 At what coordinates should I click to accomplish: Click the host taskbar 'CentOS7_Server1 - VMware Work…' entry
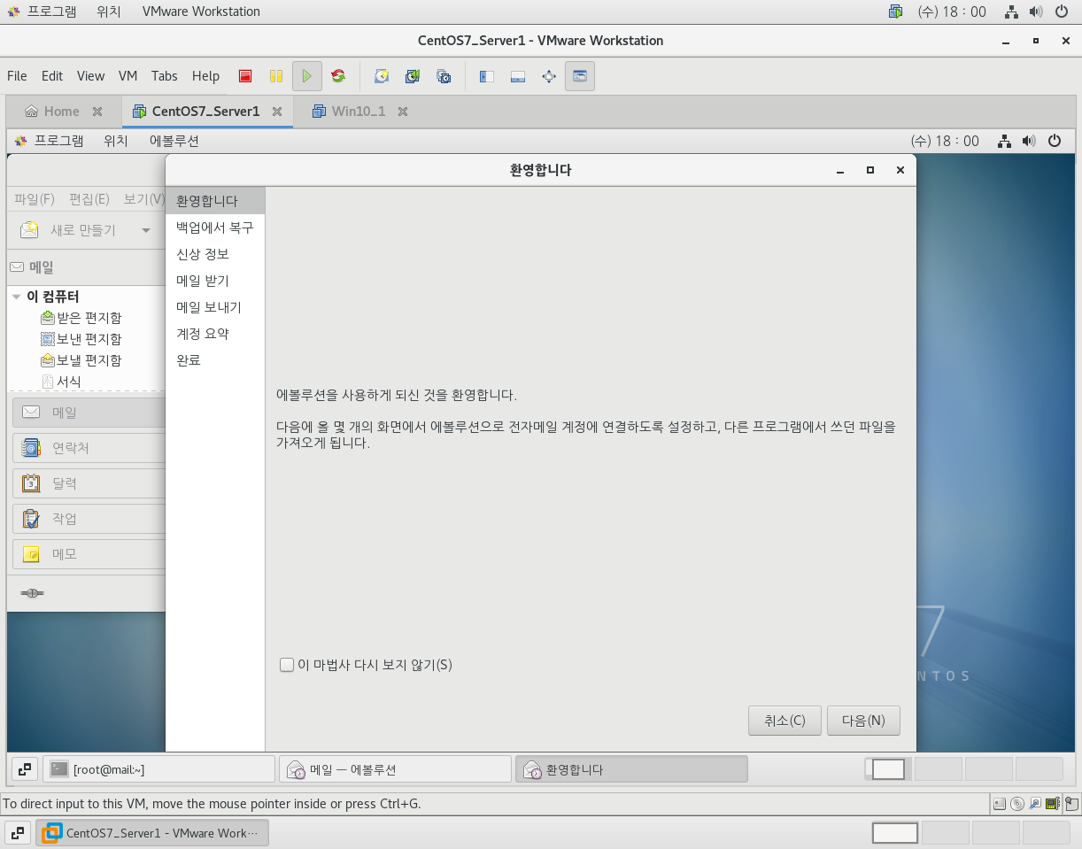[151, 833]
